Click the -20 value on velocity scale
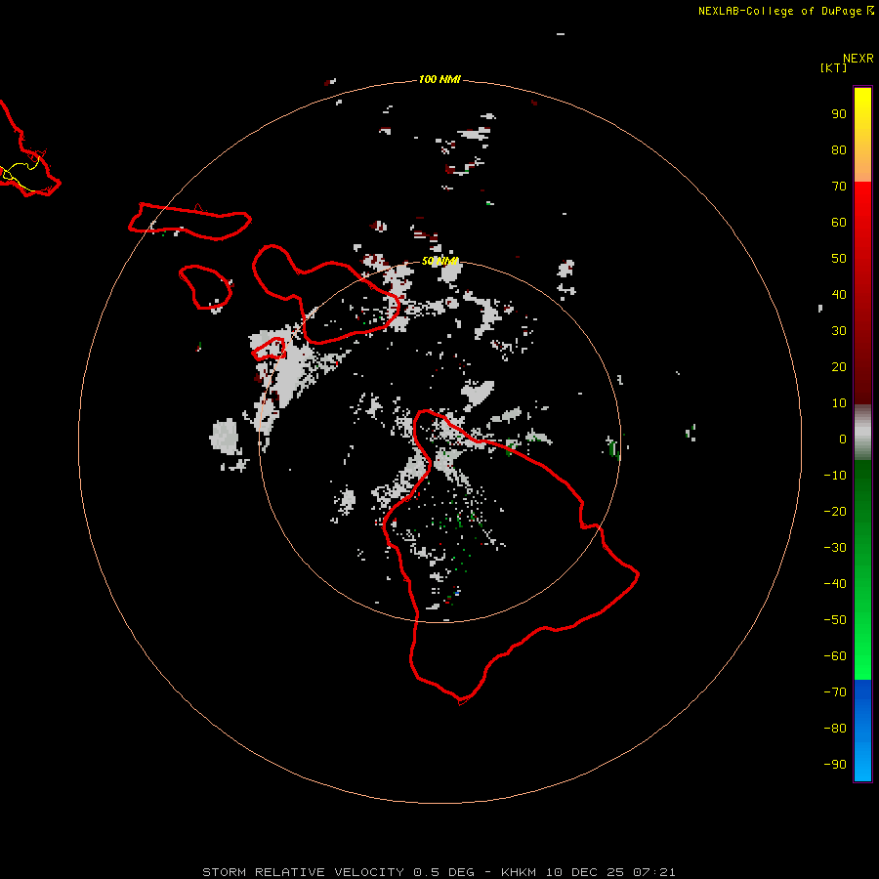Image resolution: width=879 pixels, height=879 pixels. click(835, 511)
